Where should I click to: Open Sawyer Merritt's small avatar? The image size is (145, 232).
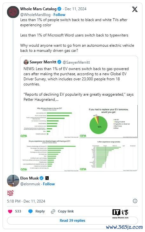click(26, 62)
